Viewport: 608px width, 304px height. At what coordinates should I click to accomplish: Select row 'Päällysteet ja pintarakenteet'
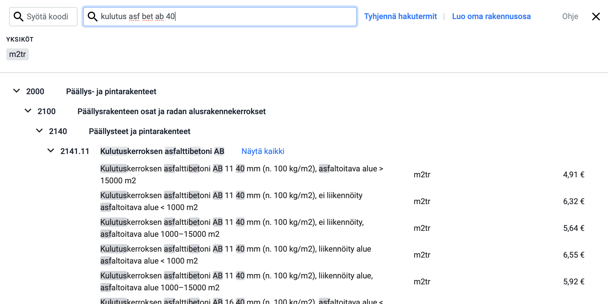[140, 131]
